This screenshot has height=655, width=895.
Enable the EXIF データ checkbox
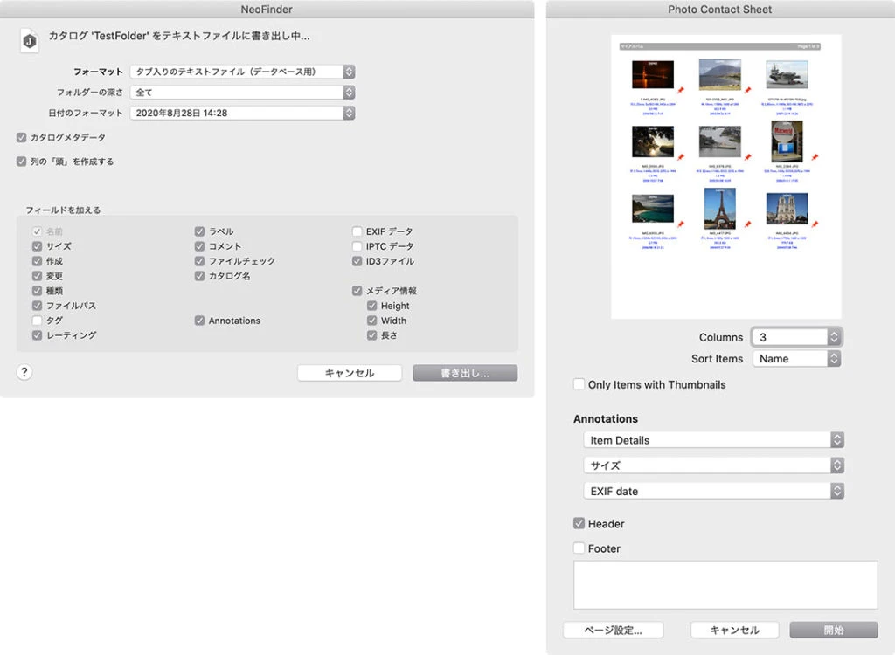click(357, 231)
